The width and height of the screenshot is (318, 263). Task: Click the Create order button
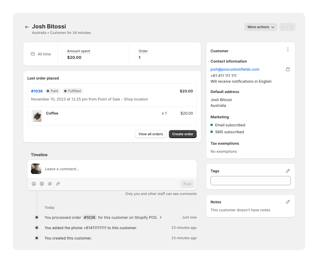(183, 134)
